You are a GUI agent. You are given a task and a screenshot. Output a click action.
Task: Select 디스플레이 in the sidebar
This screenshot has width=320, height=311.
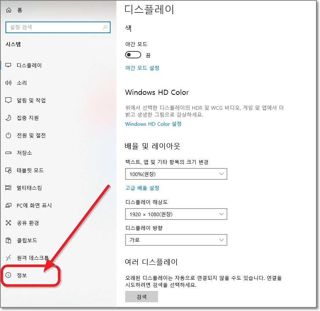click(29, 65)
